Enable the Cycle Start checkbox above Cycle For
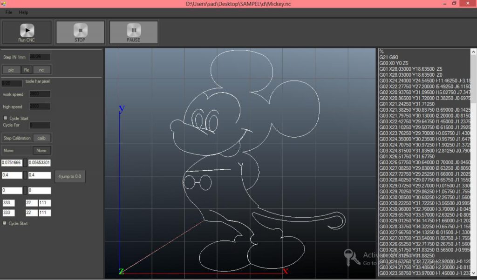Screen dimensions: 477x280 point(5,118)
